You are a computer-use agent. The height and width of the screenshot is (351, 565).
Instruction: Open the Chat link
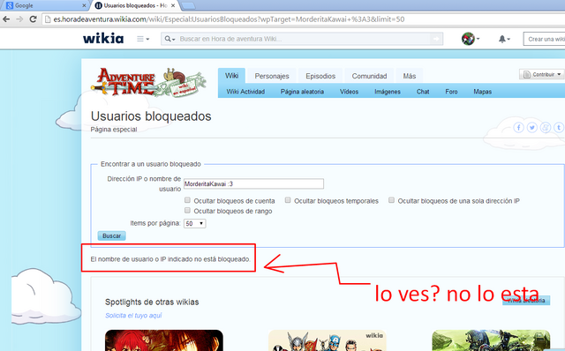click(423, 92)
